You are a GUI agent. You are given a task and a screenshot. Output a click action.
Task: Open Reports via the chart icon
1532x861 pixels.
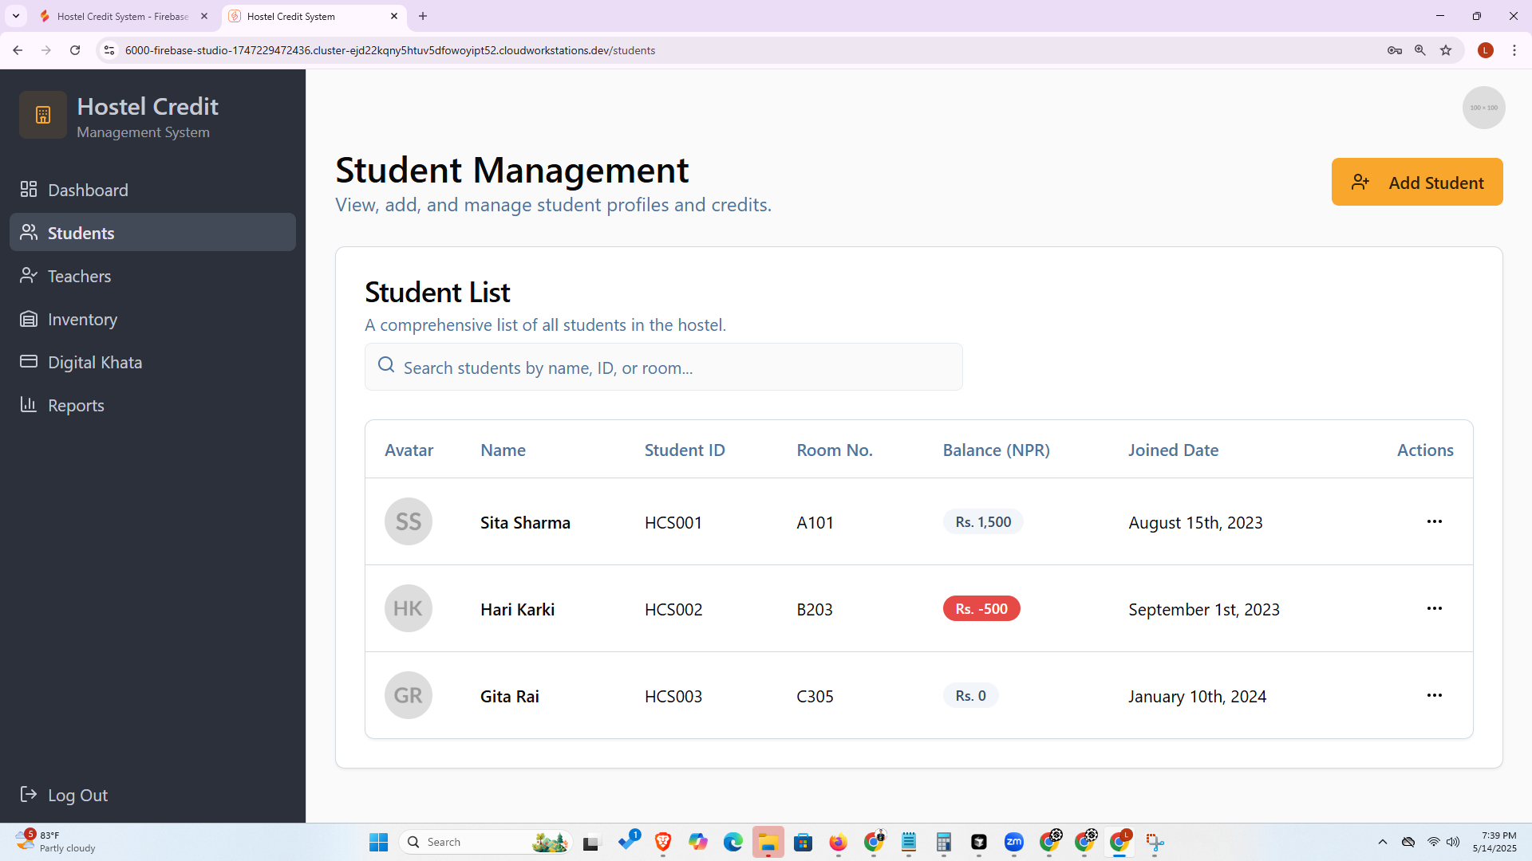pos(29,404)
